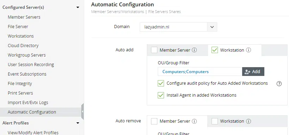Open File Servers Shares tab link
The height and width of the screenshot is (135, 289).
point(164,12)
